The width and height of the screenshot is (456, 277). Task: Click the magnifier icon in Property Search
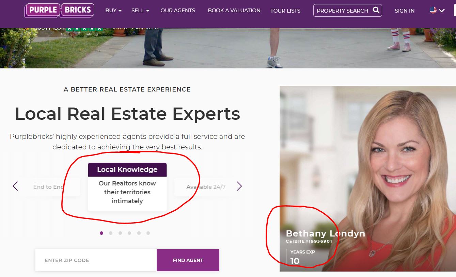[x=376, y=10]
